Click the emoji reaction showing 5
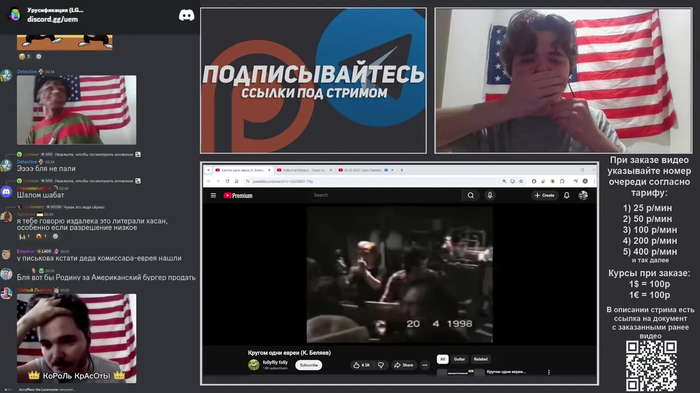 point(25,56)
